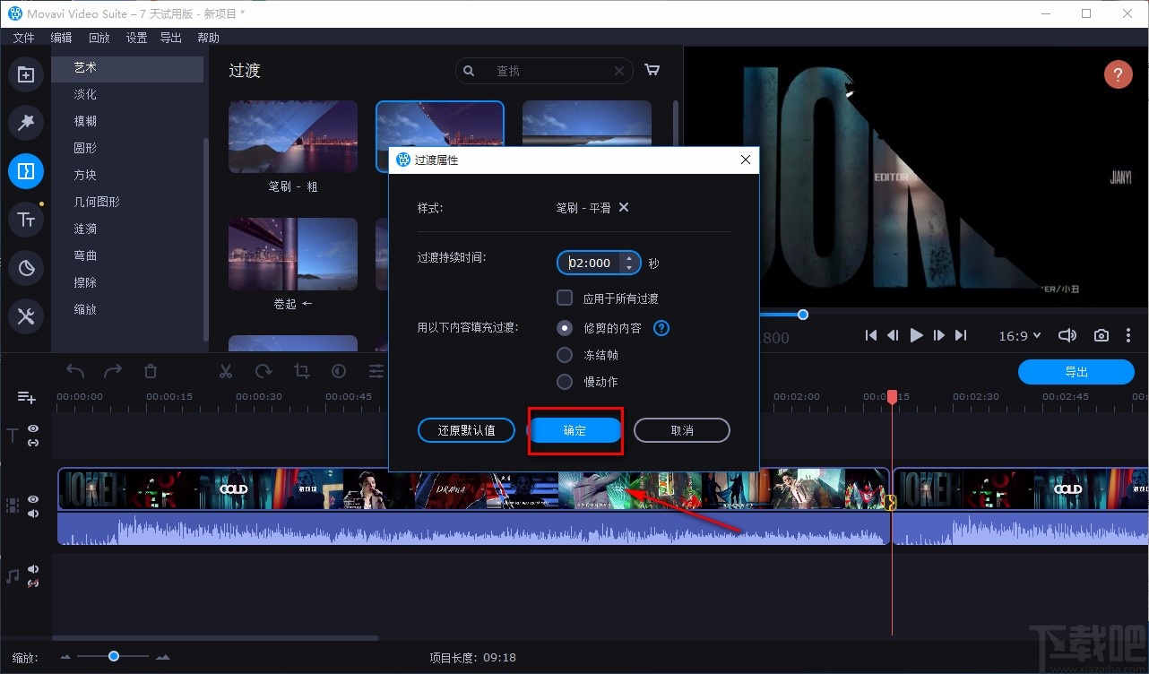Open the 回放 menu
The image size is (1149, 674).
[x=99, y=38]
